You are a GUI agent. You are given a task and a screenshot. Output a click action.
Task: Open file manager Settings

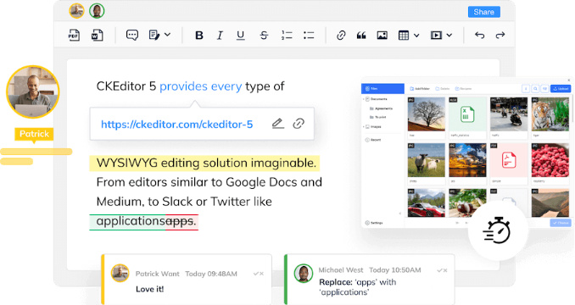pyautogui.click(x=374, y=223)
